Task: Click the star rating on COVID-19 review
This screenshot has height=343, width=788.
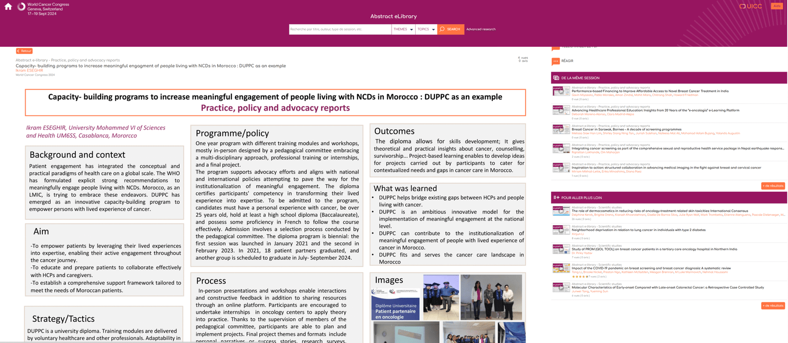Action: click(x=580, y=276)
